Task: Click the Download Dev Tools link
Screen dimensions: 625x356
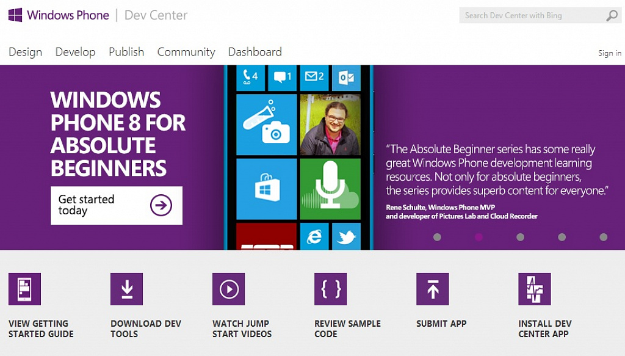Action: pyautogui.click(x=146, y=329)
